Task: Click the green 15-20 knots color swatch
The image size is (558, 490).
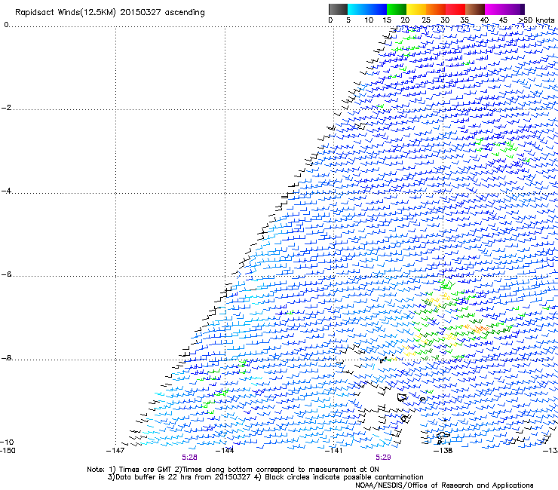Action: 397,9
